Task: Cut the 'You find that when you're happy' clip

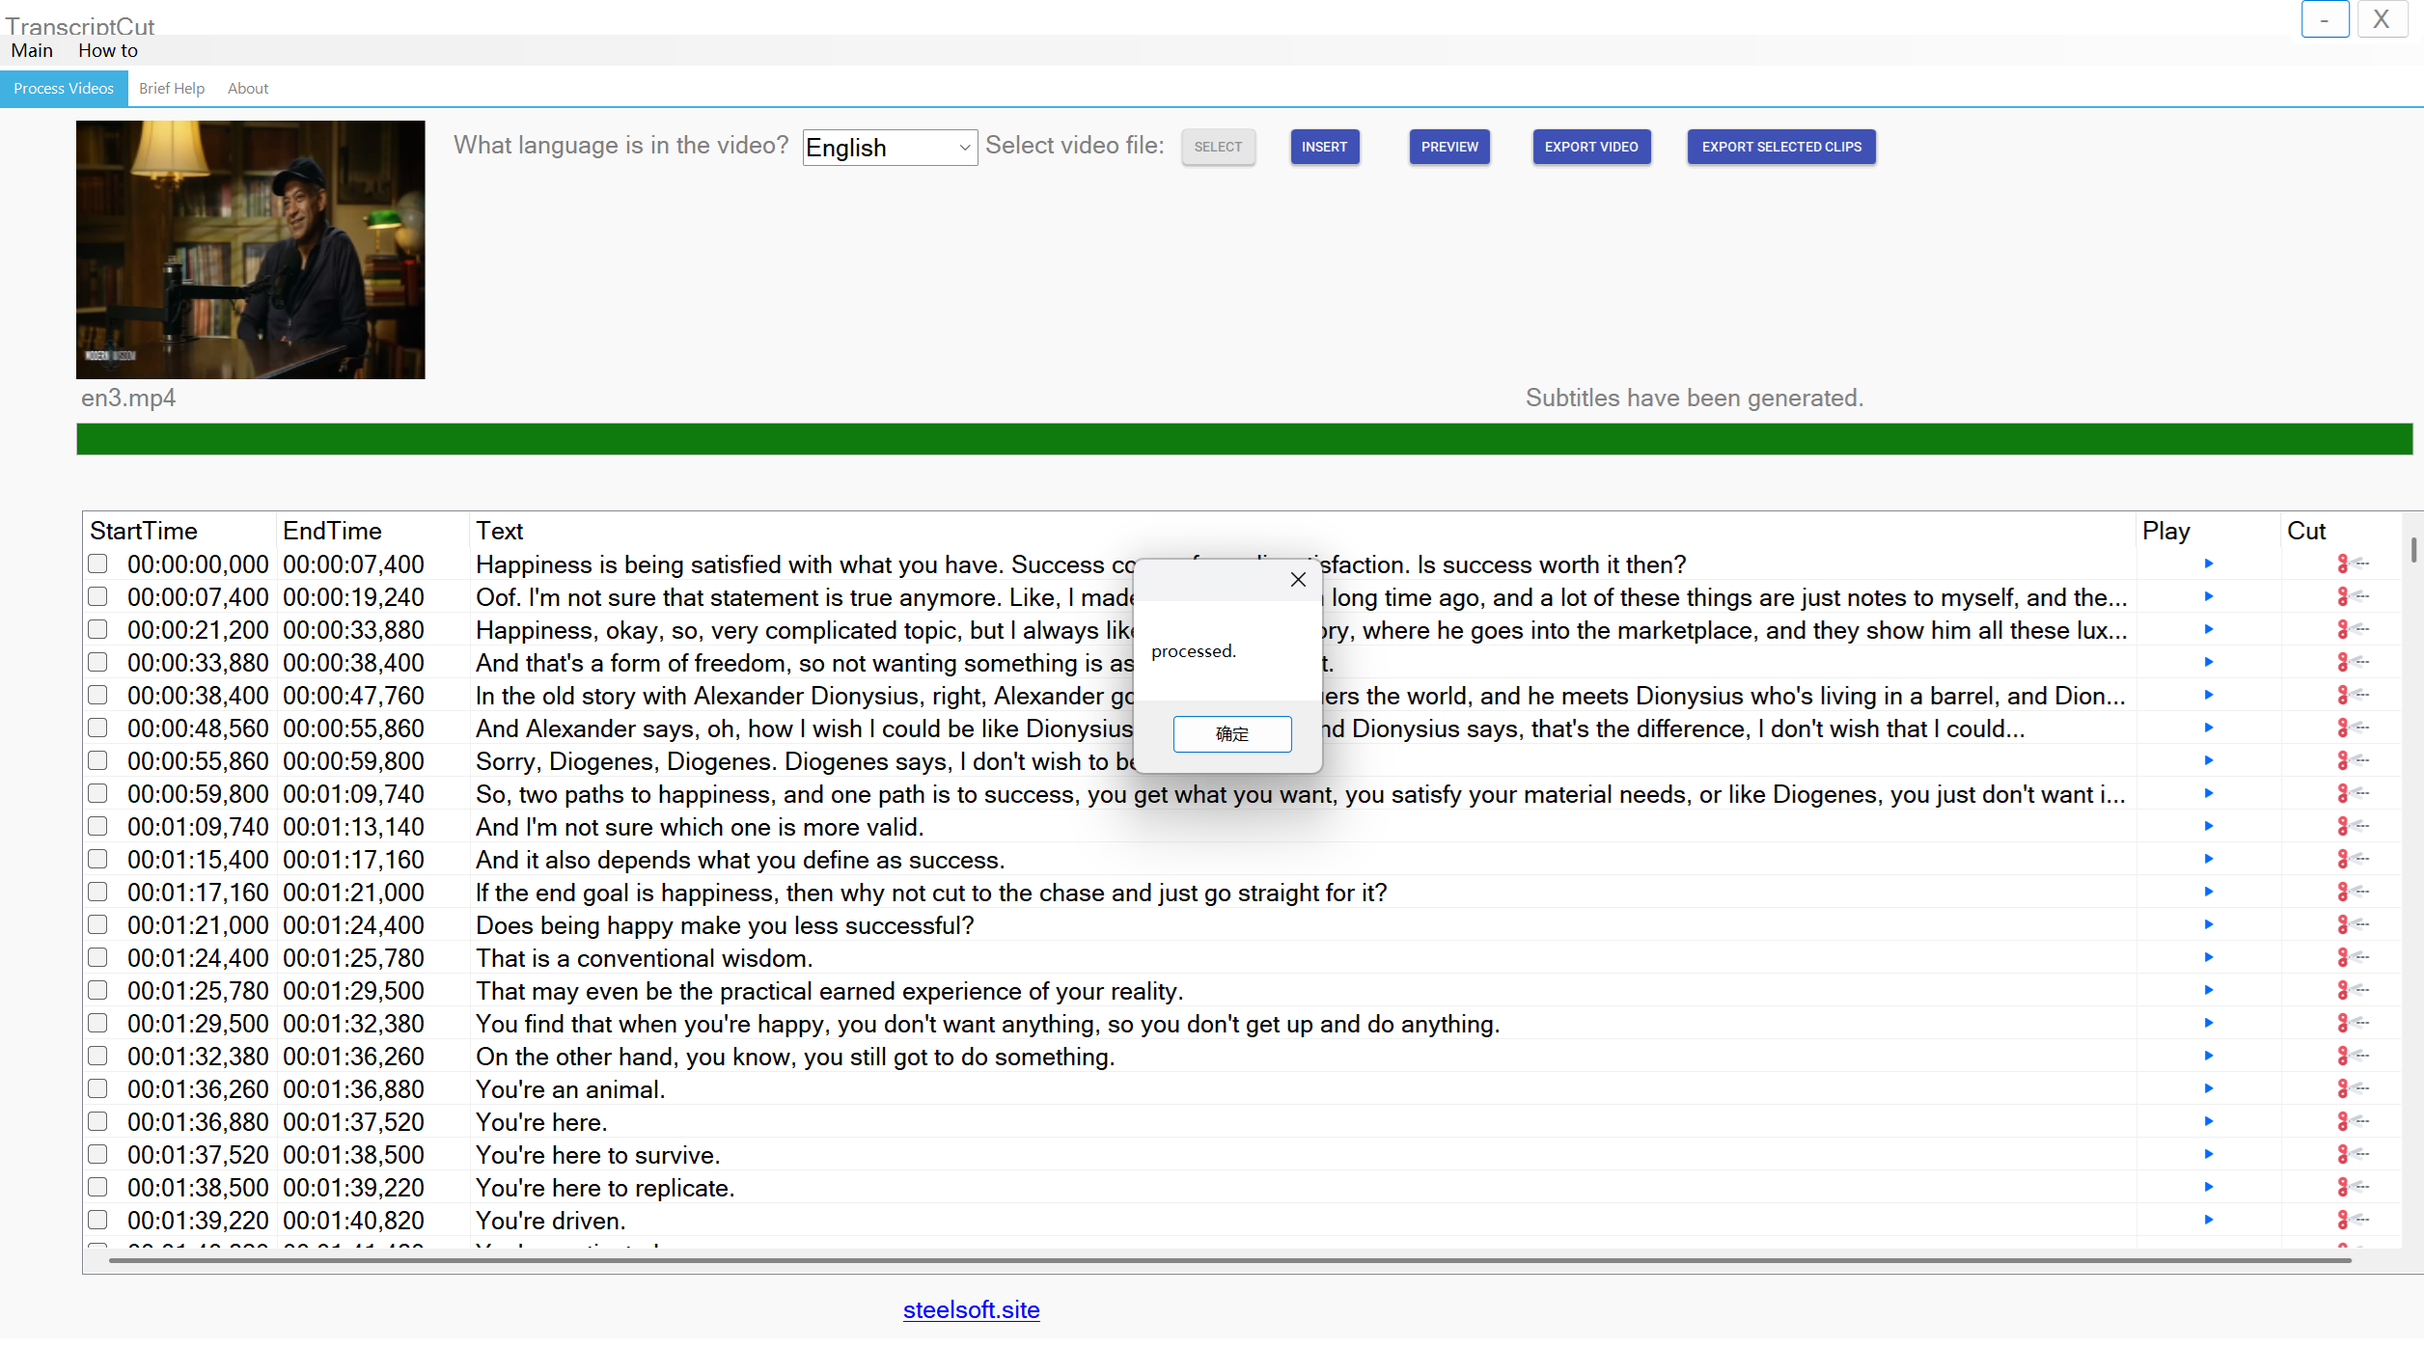Action: pos(2353,1024)
